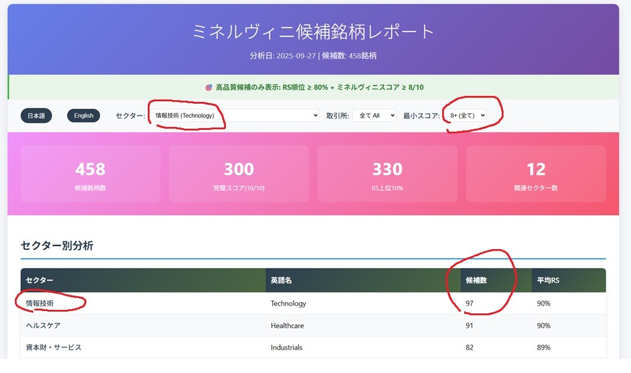
Task: Click the 候補銘柄数 card showing 458
Action: (90, 174)
